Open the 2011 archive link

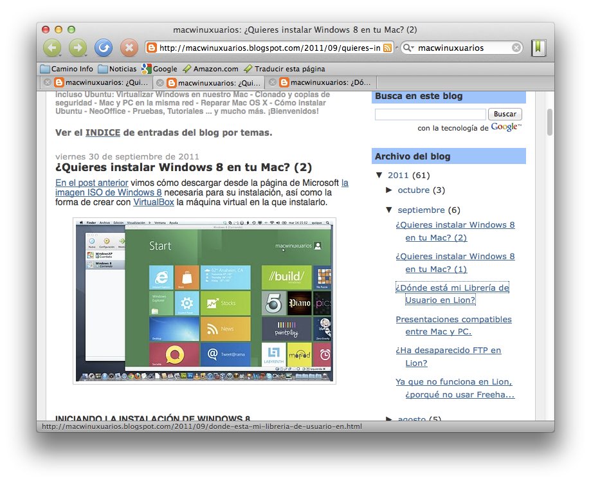click(398, 176)
